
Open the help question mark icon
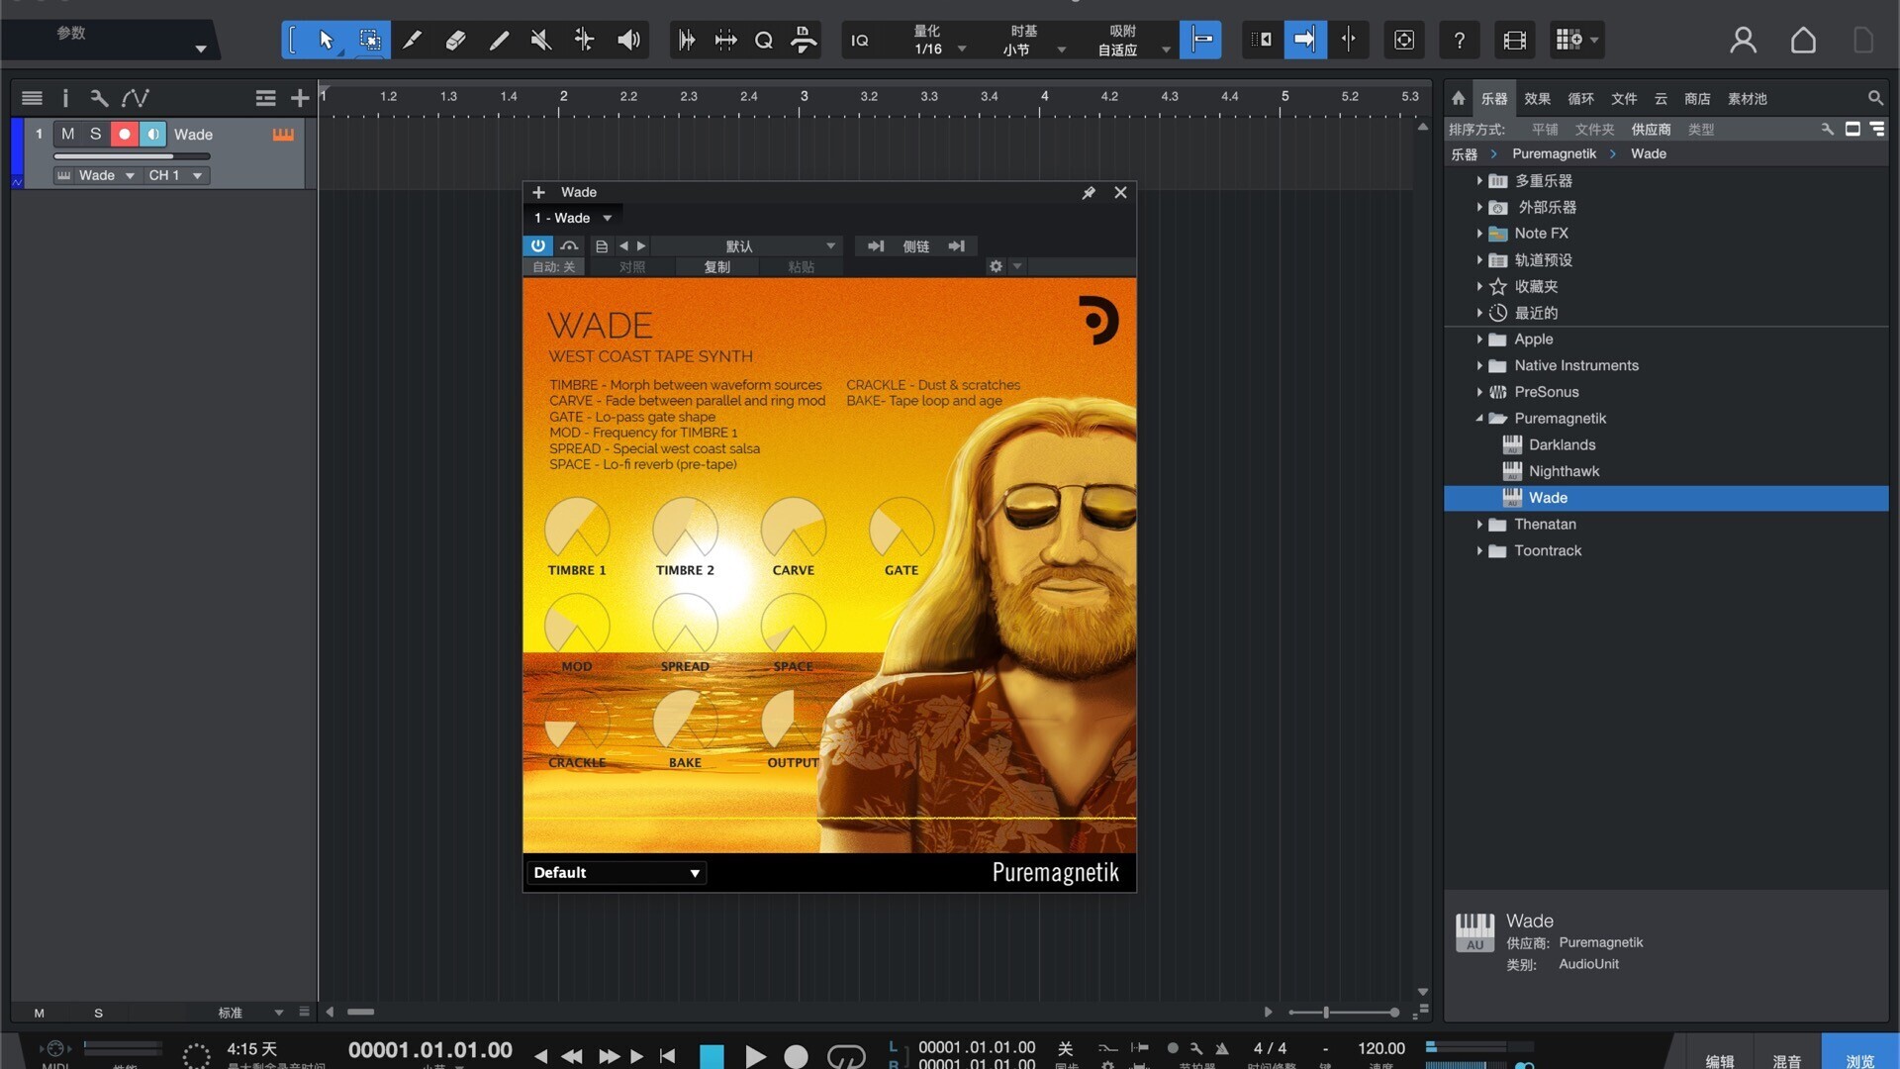(x=1459, y=40)
